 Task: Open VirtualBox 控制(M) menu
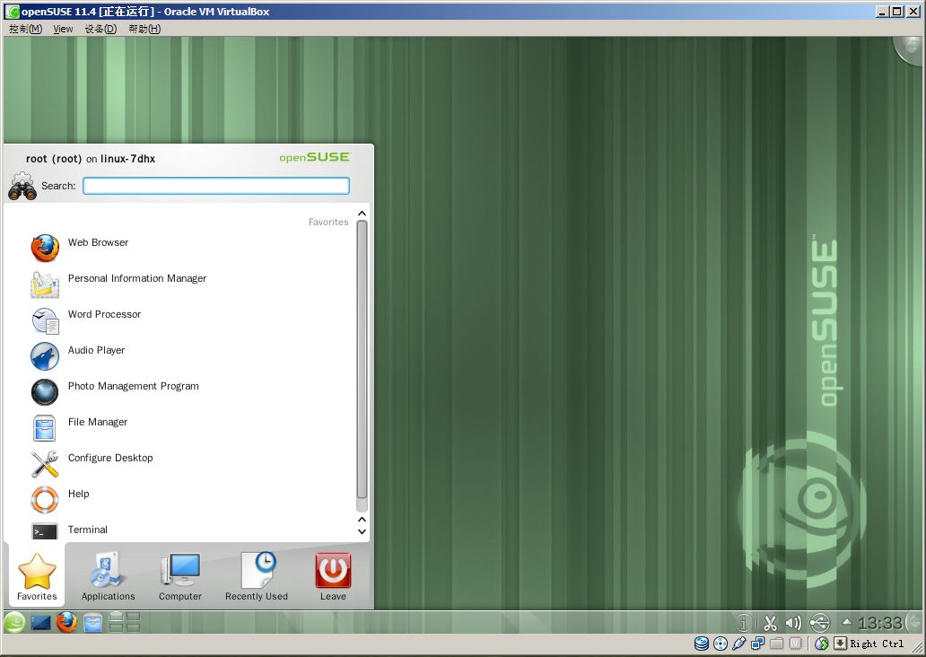(25, 29)
